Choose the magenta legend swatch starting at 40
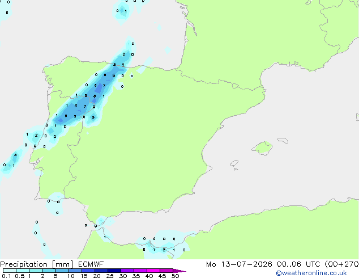The image size is (359, 278). [153, 271]
